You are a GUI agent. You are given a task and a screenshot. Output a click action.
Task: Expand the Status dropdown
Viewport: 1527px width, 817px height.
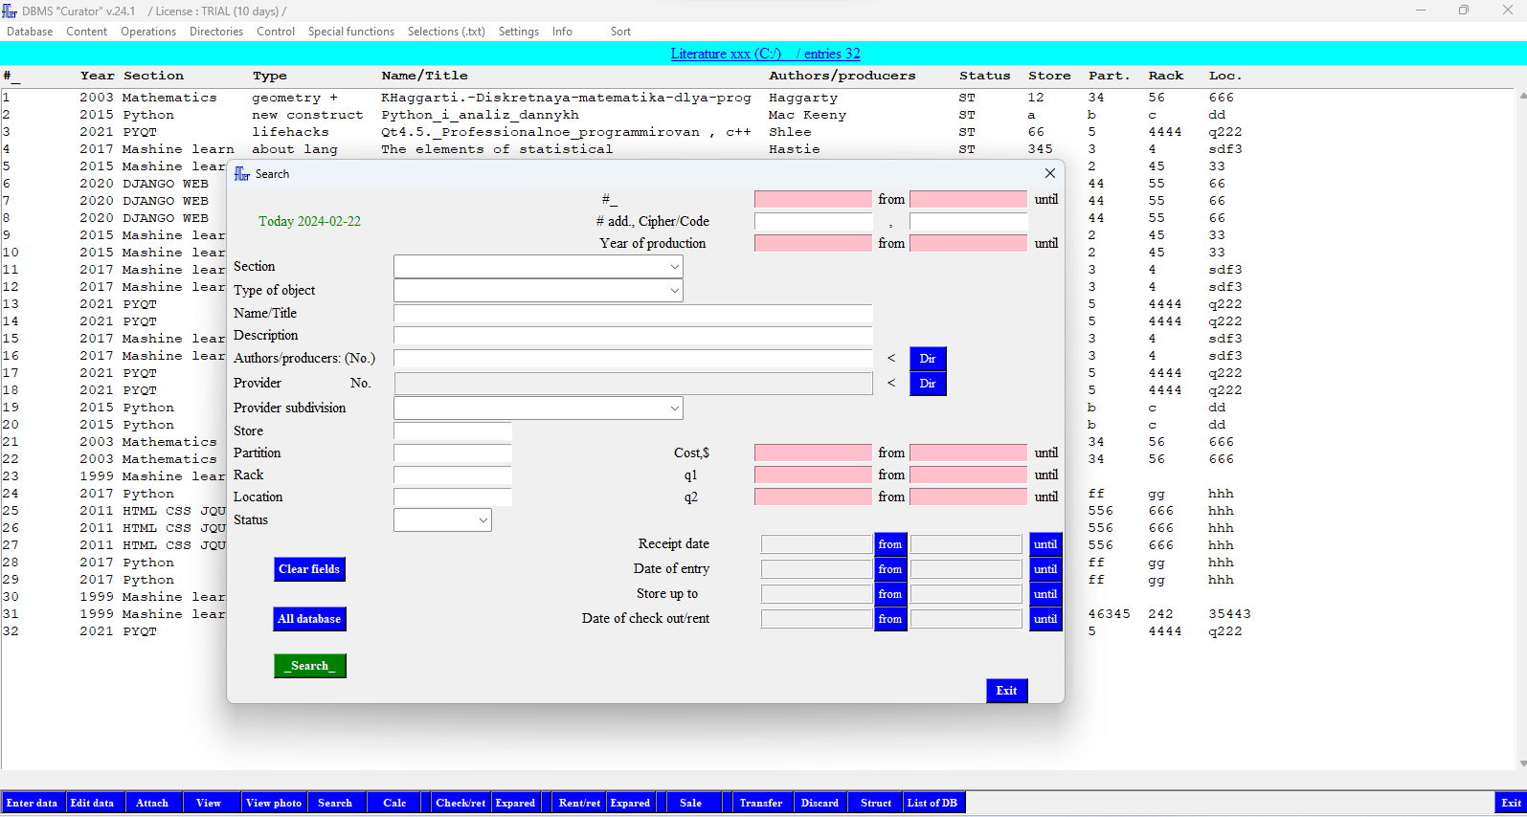coord(483,519)
